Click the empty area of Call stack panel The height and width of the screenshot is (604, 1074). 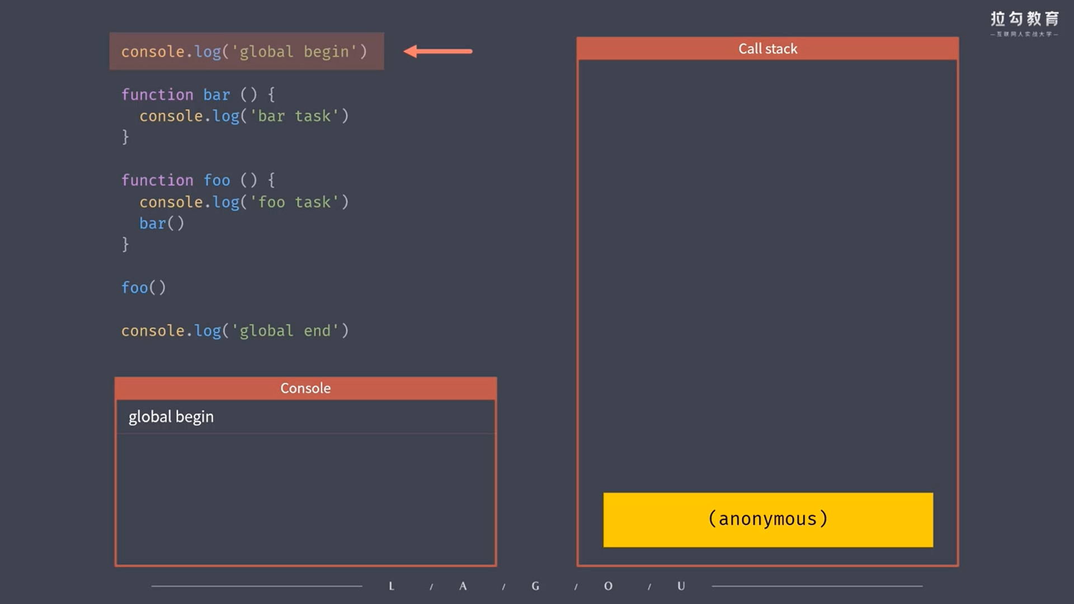tap(767, 268)
